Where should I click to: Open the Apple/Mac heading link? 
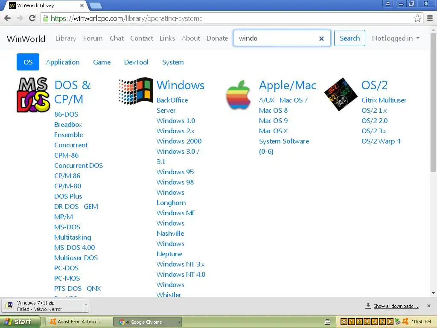click(288, 85)
